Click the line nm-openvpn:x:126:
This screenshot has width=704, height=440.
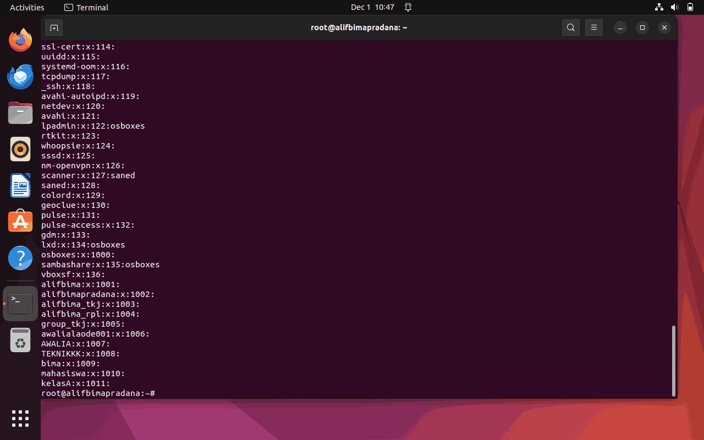point(83,166)
